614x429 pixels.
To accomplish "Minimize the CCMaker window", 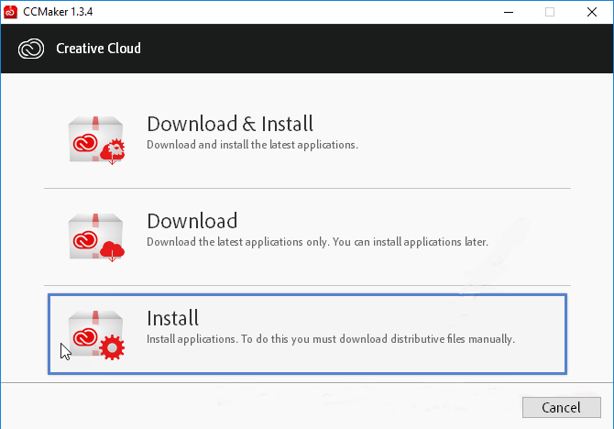I will [509, 12].
